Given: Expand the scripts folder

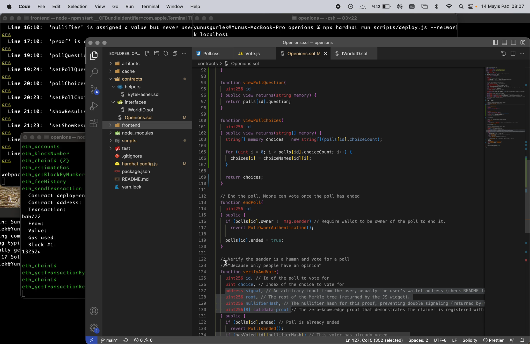Looking at the screenshot, I should 147,141.
